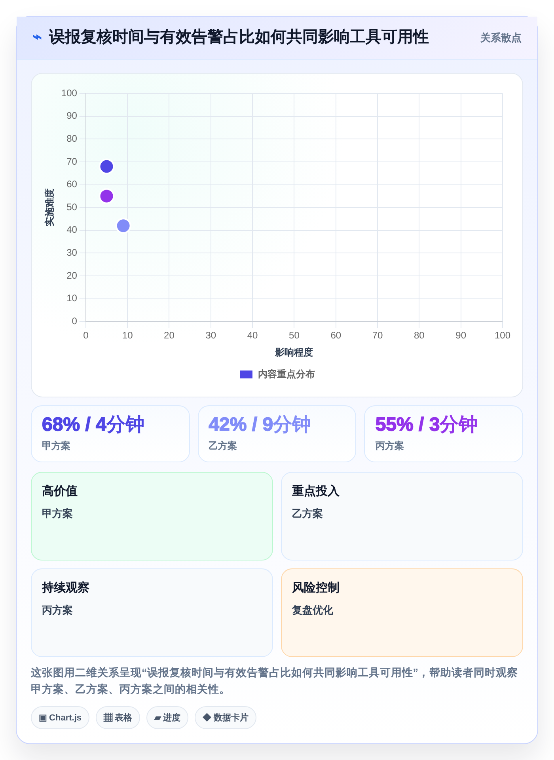The image size is (554, 760).
Task: Click the 进度 tag chip
Action: [x=167, y=718]
